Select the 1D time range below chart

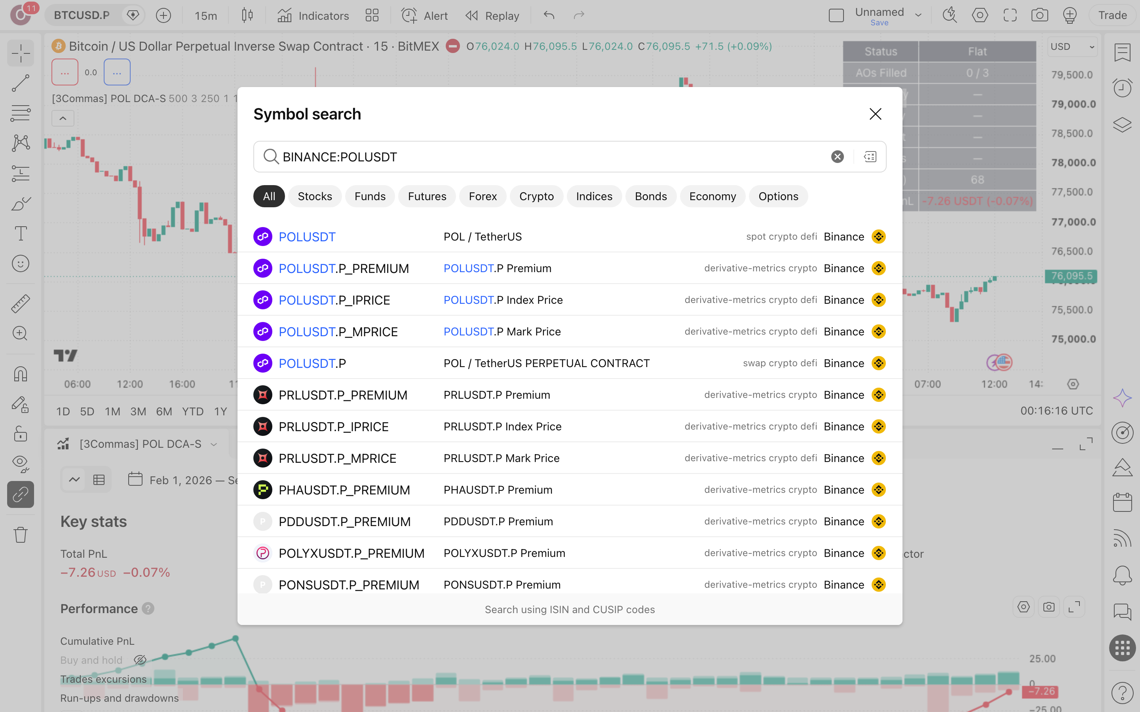coord(63,411)
